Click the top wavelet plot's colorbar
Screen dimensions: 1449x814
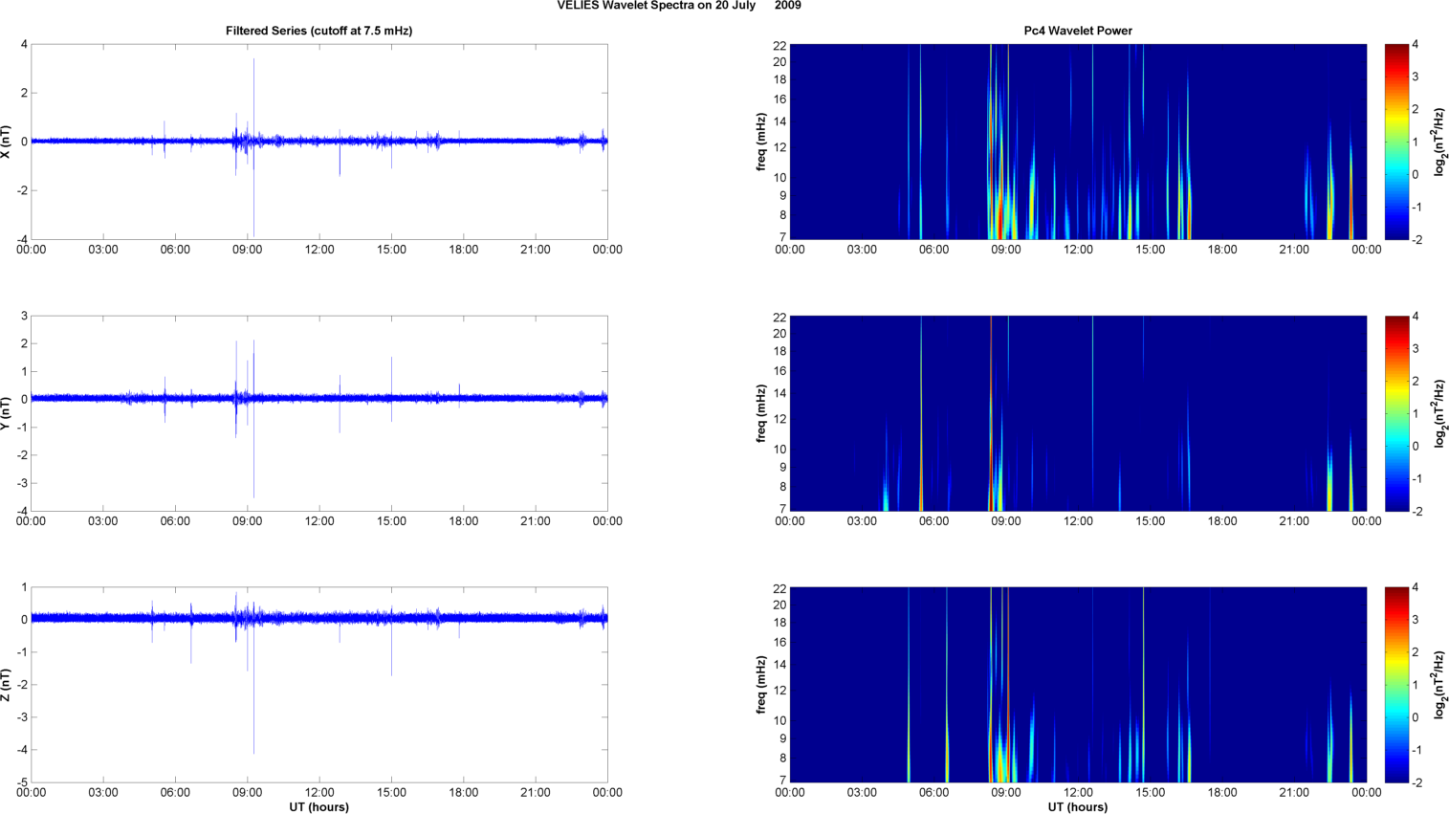pyautogui.click(x=1396, y=142)
